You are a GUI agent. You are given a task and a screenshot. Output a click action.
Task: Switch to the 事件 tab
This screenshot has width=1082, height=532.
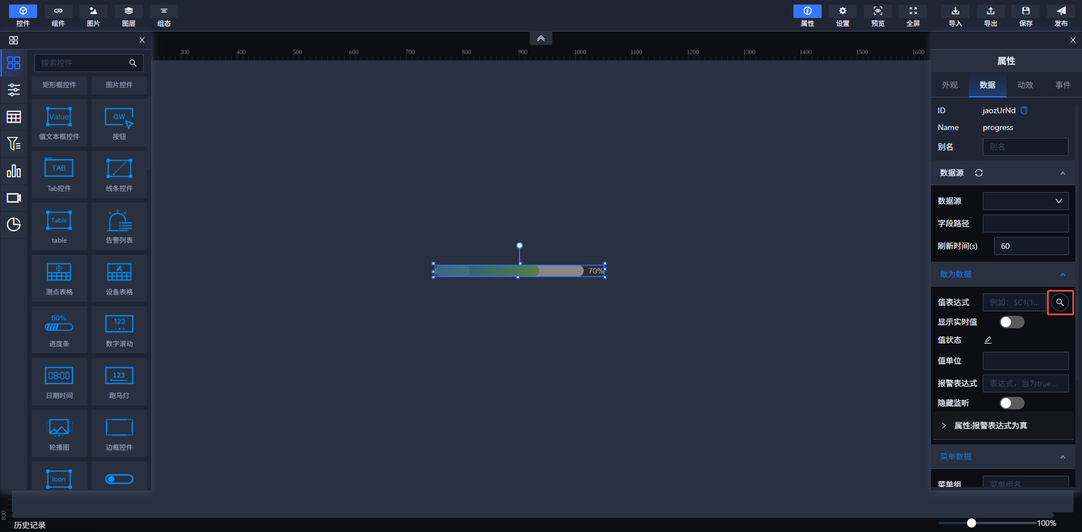pyautogui.click(x=1063, y=85)
